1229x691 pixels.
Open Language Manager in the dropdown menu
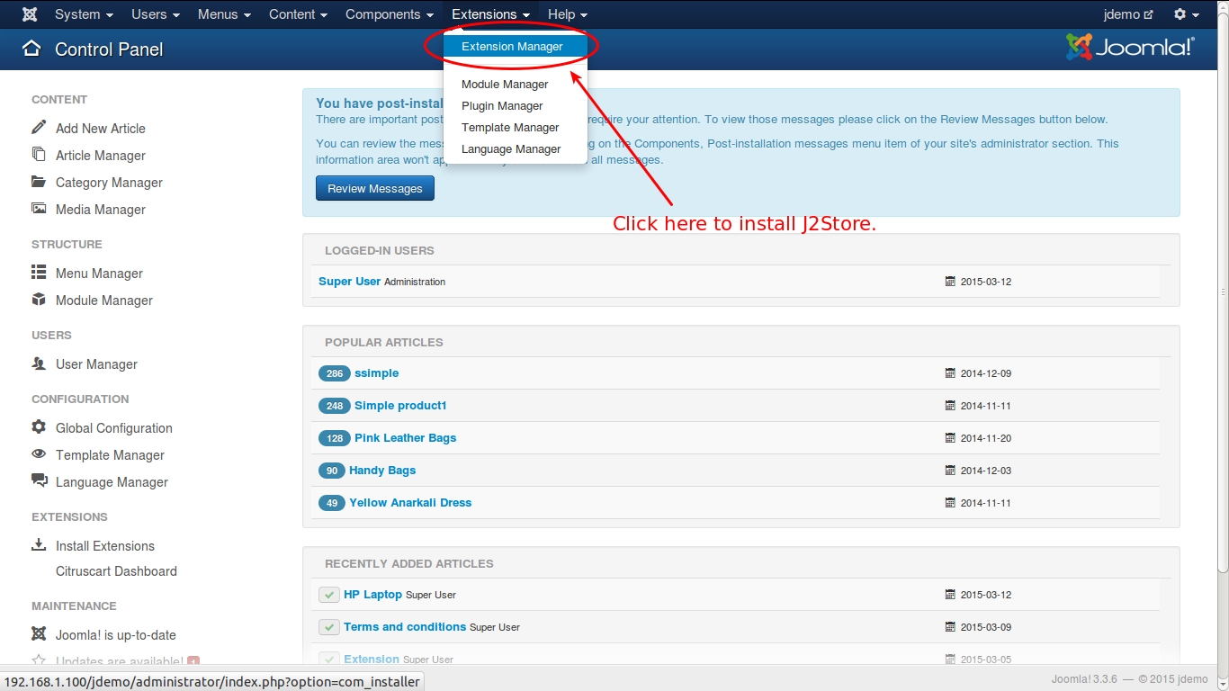point(511,149)
